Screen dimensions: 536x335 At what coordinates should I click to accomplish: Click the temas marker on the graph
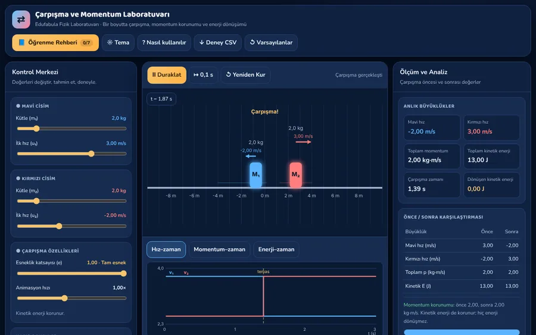263,271
